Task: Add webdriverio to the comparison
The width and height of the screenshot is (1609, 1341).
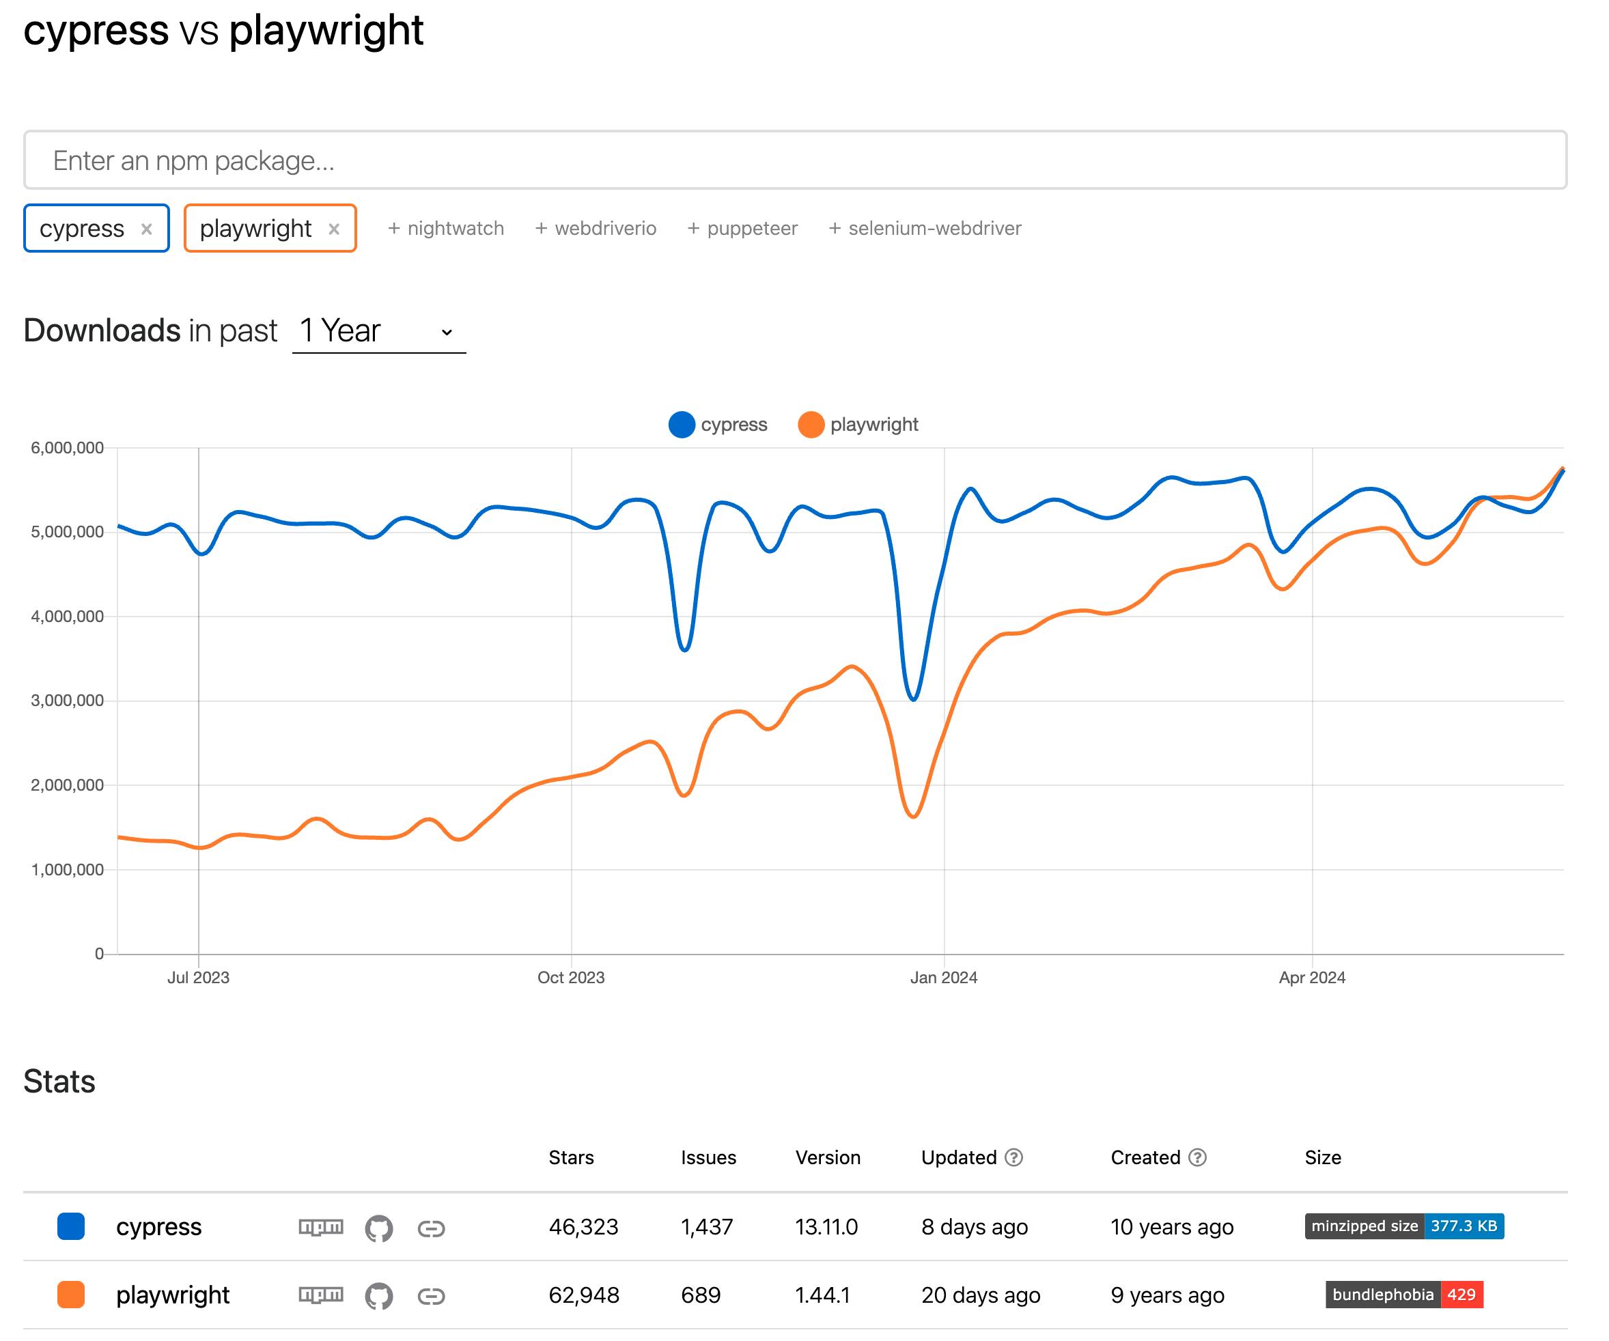Action: click(596, 228)
